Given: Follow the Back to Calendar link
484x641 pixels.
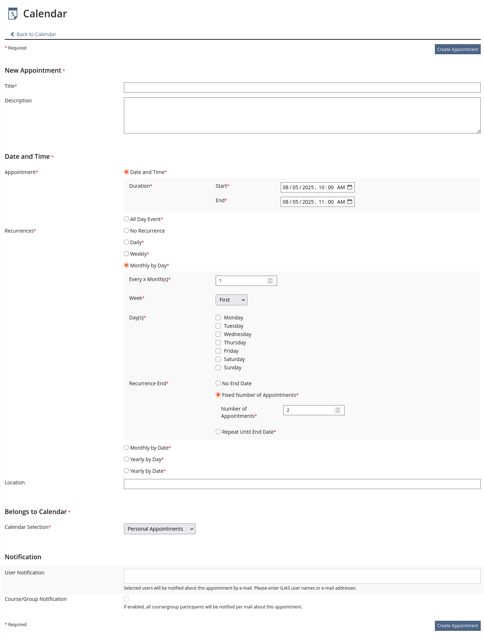Looking at the screenshot, I should click(x=36, y=34).
